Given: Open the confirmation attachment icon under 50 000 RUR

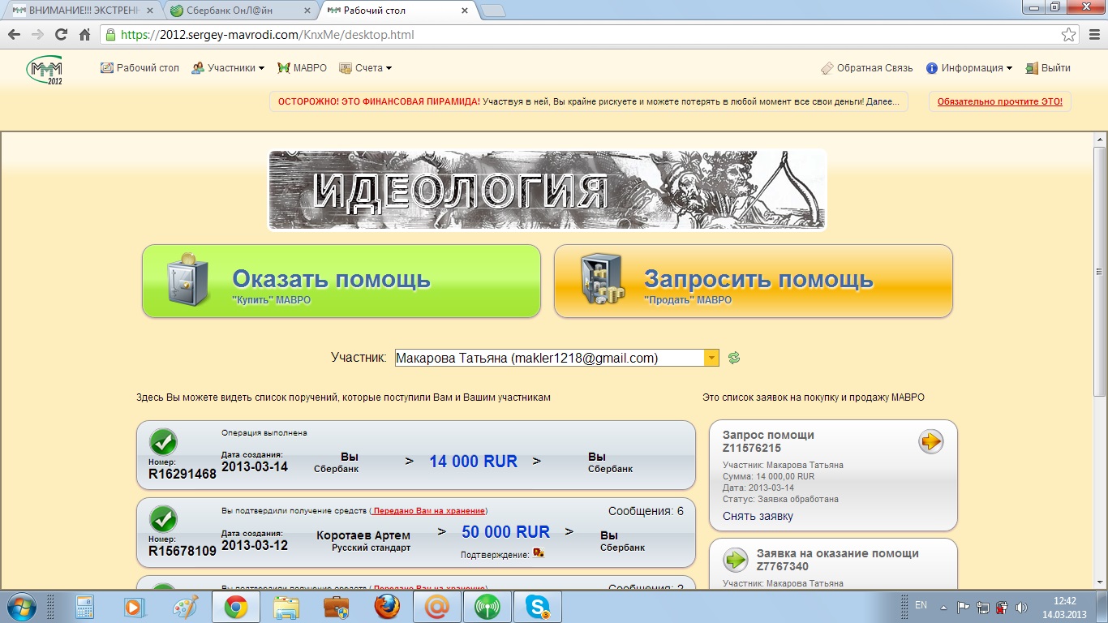Looking at the screenshot, I should [x=539, y=554].
